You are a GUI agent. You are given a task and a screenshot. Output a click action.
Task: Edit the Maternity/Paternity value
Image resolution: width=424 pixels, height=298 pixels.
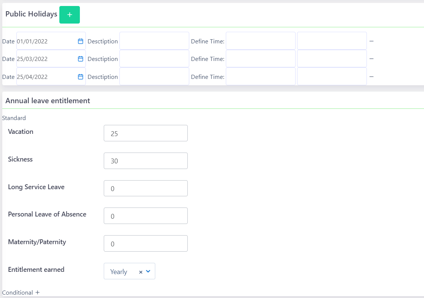click(x=146, y=243)
